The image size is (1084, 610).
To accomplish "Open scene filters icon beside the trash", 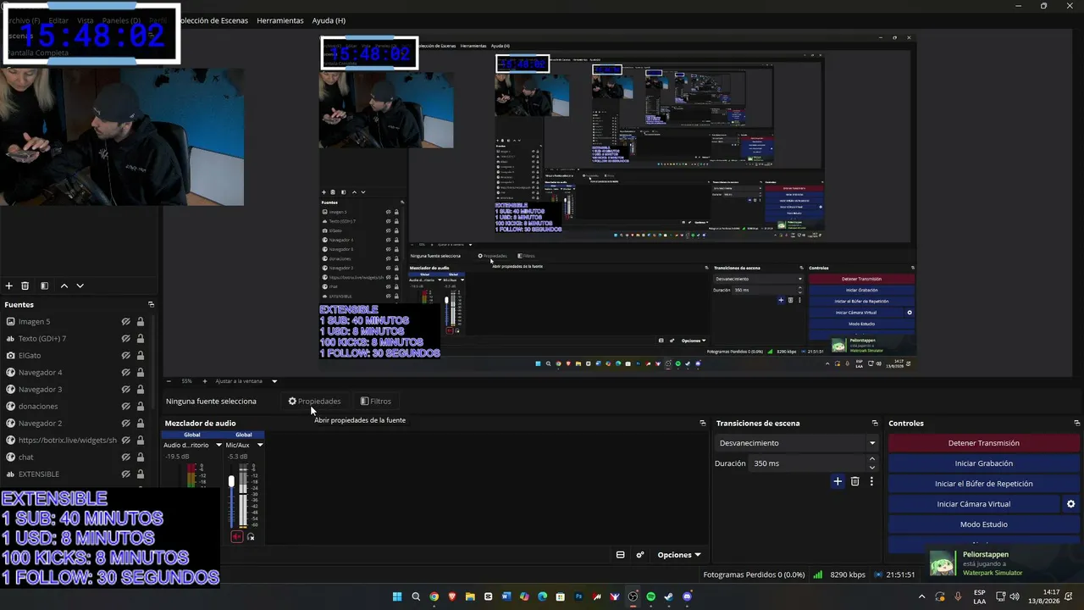I will tap(44, 286).
